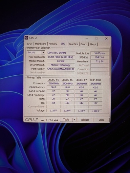Screen dimensions: 130x173
Task: Click the 70 tRAS cell under JEDEC #5
Action: coord(53,99)
